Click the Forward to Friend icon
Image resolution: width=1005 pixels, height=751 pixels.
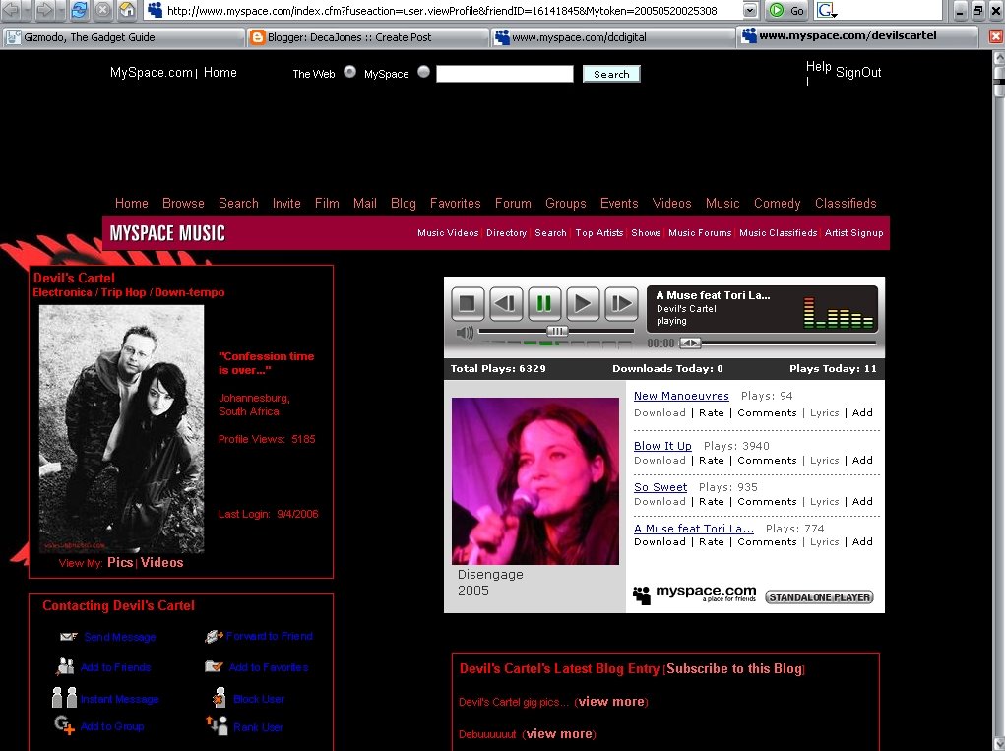coord(214,636)
